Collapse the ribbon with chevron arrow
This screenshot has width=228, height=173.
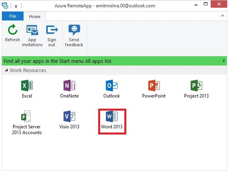pos(223,16)
